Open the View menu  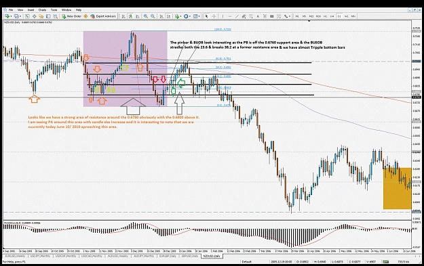pyautogui.click(x=20, y=10)
